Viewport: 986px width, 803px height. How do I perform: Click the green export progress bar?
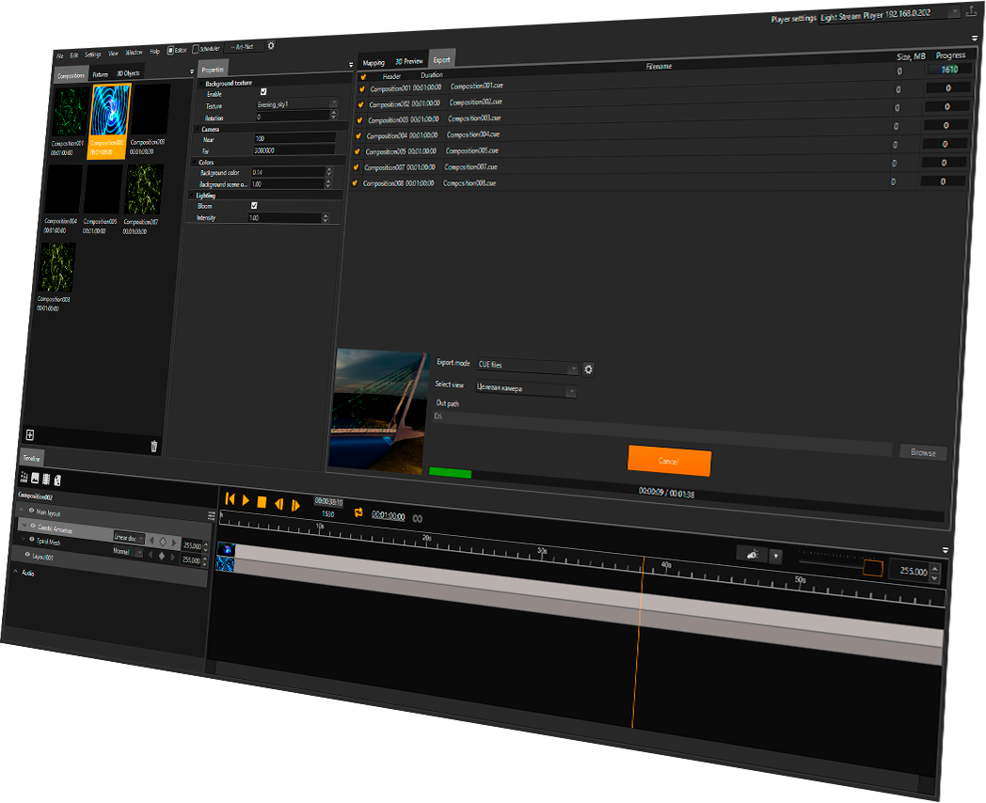451,473
